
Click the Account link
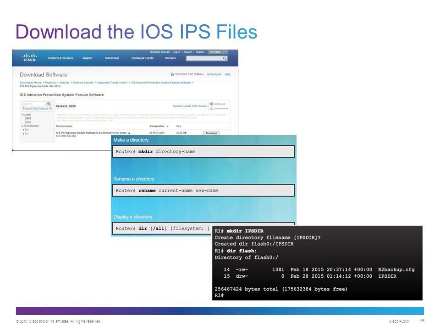pos(188,52)
